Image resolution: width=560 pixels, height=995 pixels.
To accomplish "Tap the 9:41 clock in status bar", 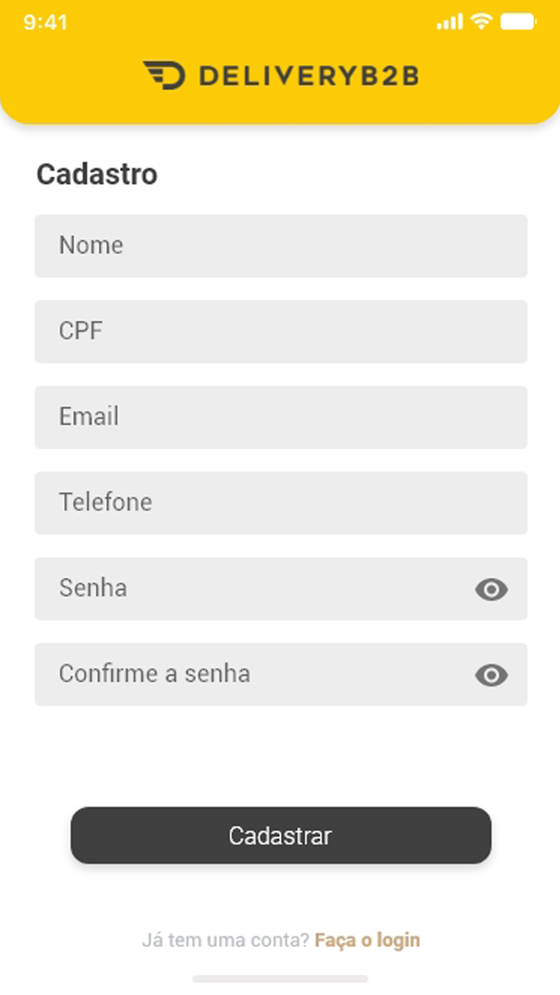I will [x=45, y=22].
